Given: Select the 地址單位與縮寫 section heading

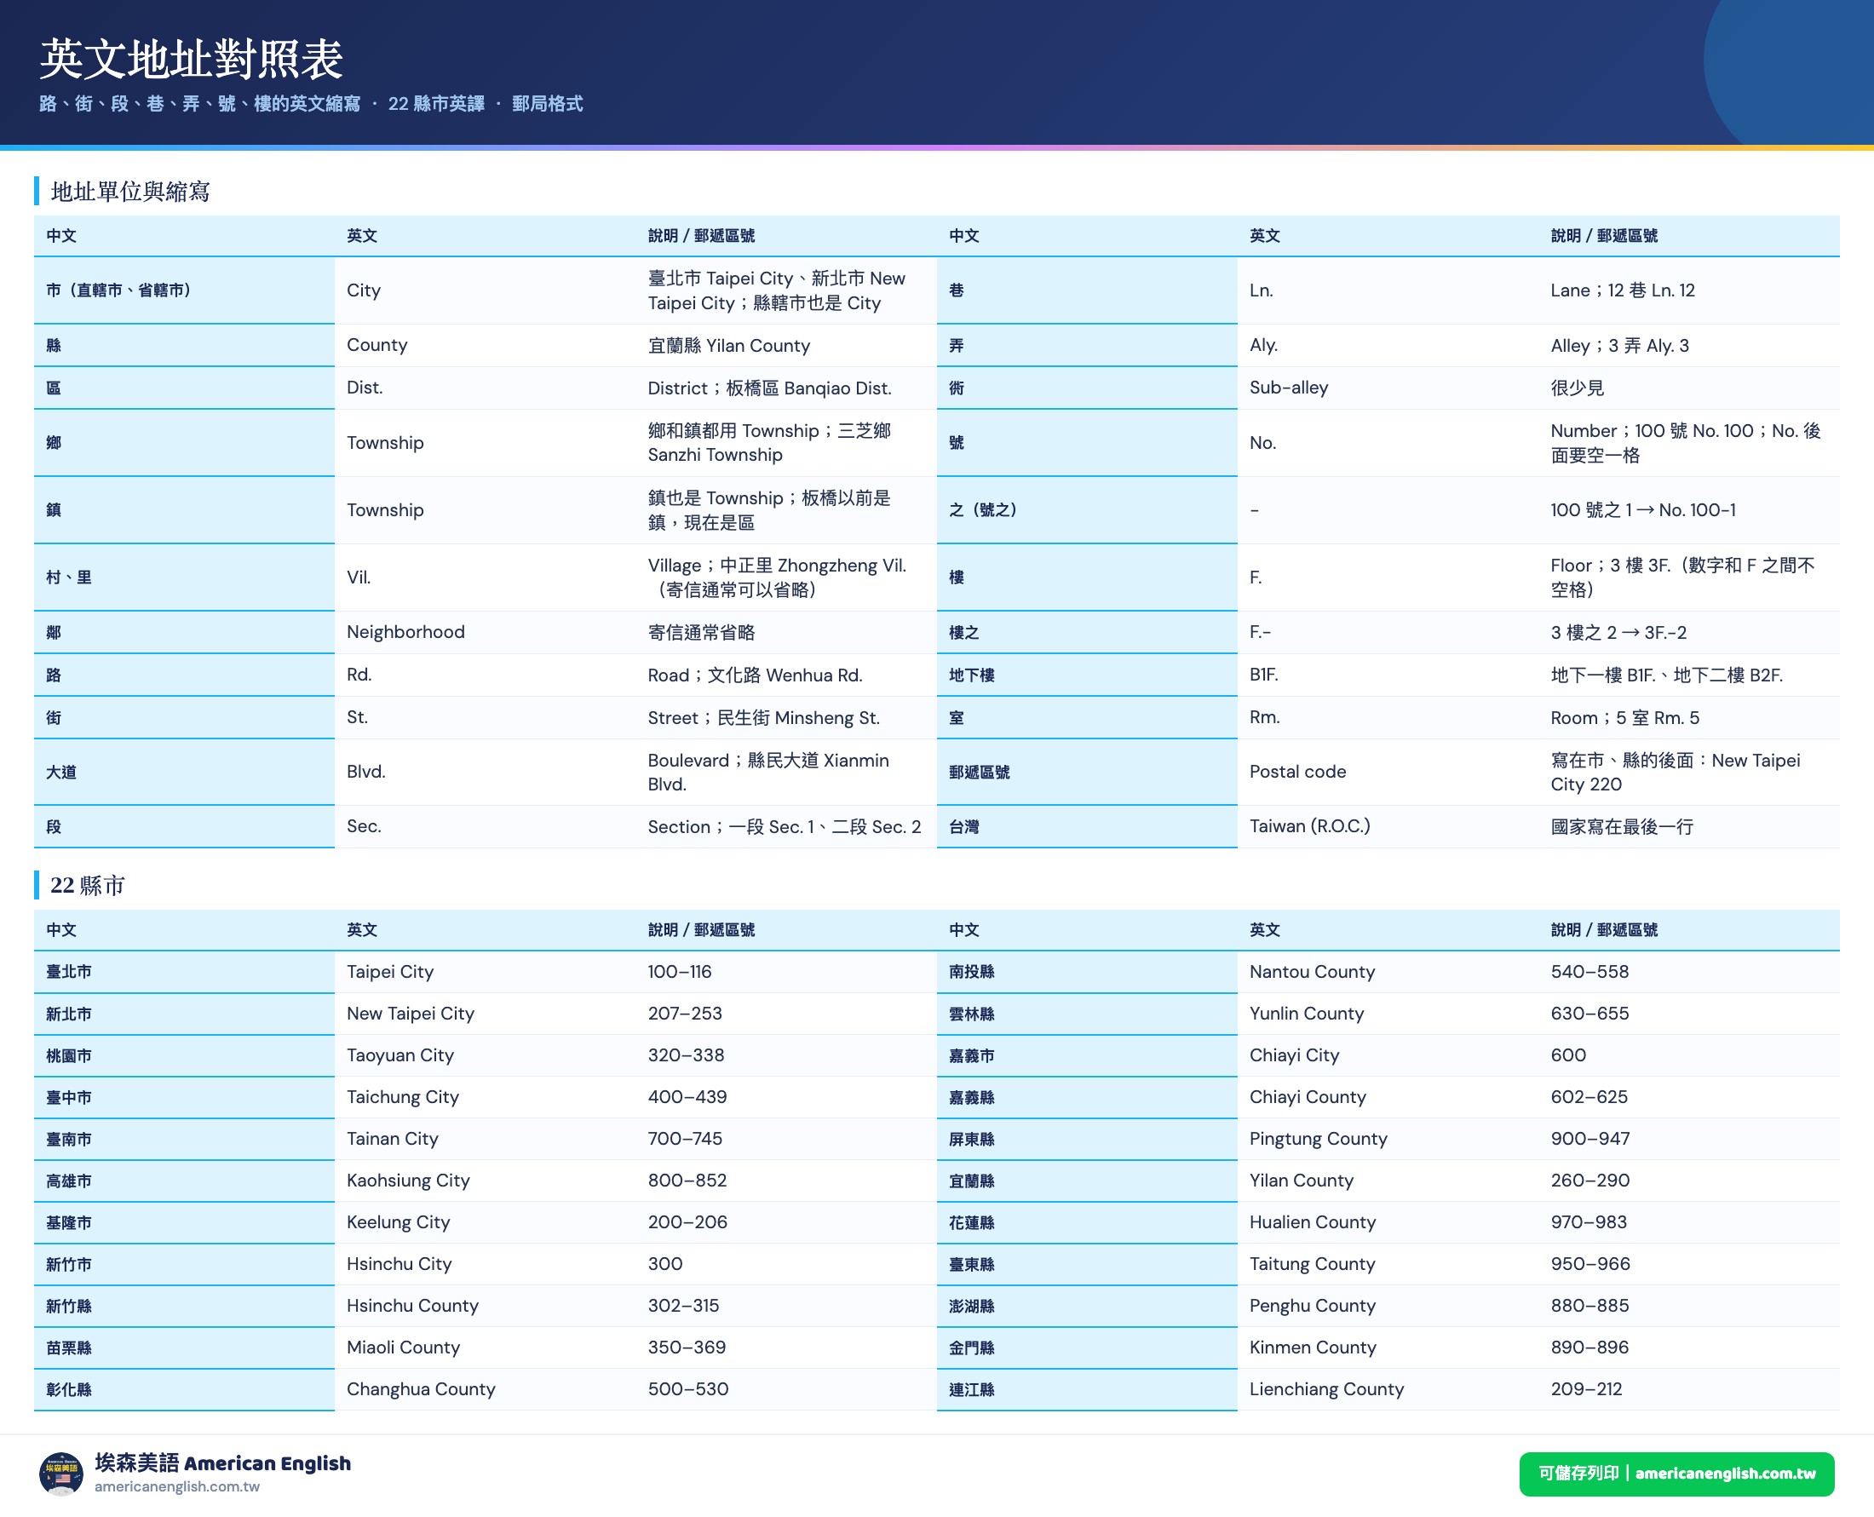Looking at the screenshot, I should point(130,192).
